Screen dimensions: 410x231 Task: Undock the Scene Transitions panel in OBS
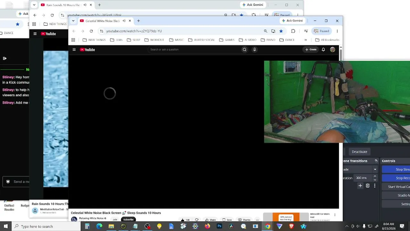[x=376, y=161]
